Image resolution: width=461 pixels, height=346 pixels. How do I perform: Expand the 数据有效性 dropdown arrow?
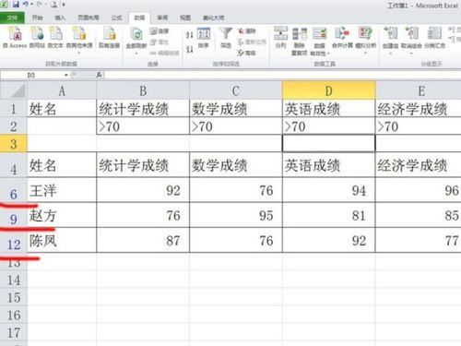328,54
